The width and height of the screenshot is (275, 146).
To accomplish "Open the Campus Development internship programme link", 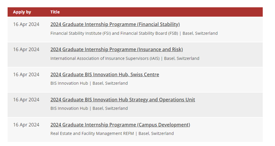I will pos(120,125).
